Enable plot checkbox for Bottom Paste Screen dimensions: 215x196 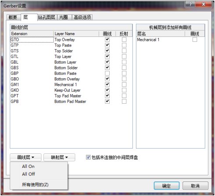tap(107, 73)
